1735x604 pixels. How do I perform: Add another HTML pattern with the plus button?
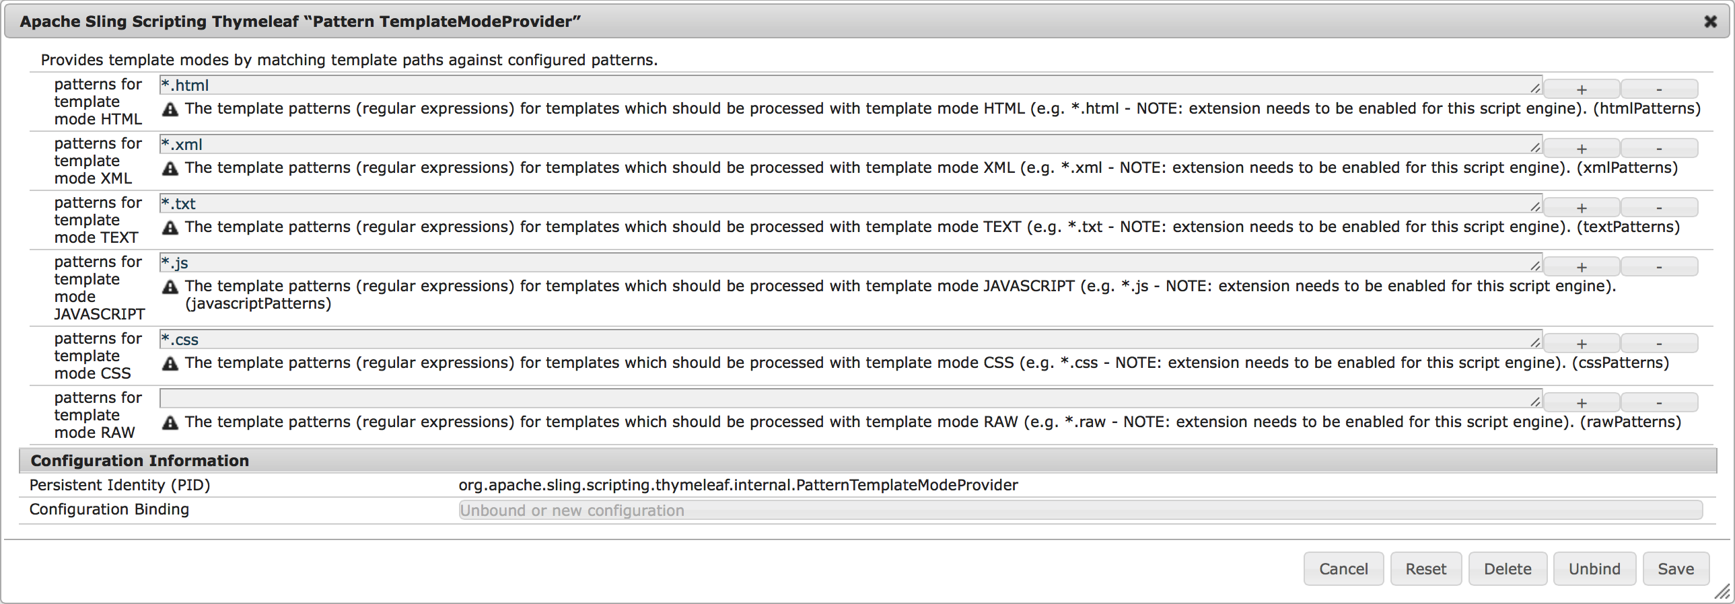[x=1582, y=89]
